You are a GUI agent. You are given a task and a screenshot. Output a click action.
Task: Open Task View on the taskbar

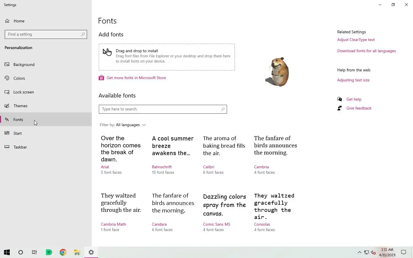[34, 252]
